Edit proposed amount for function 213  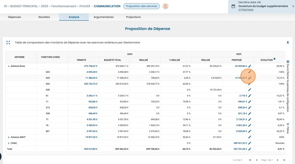point(250,108)
